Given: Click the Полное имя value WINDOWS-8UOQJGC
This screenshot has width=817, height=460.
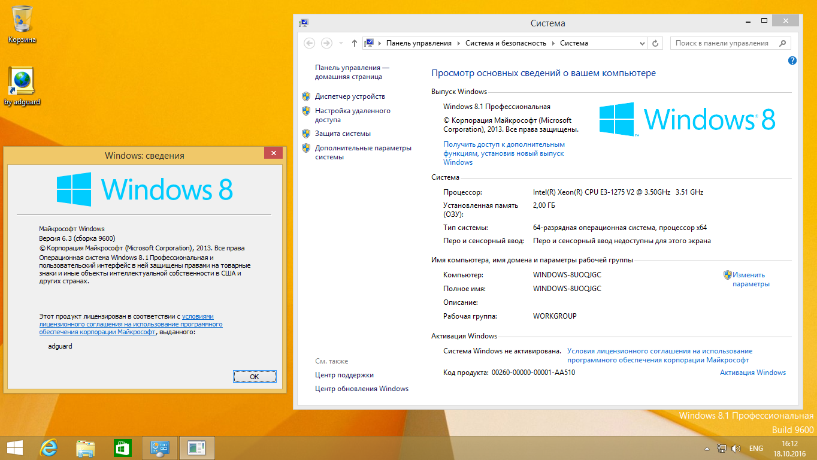Looking at the screenshot, I should [567, 289].
